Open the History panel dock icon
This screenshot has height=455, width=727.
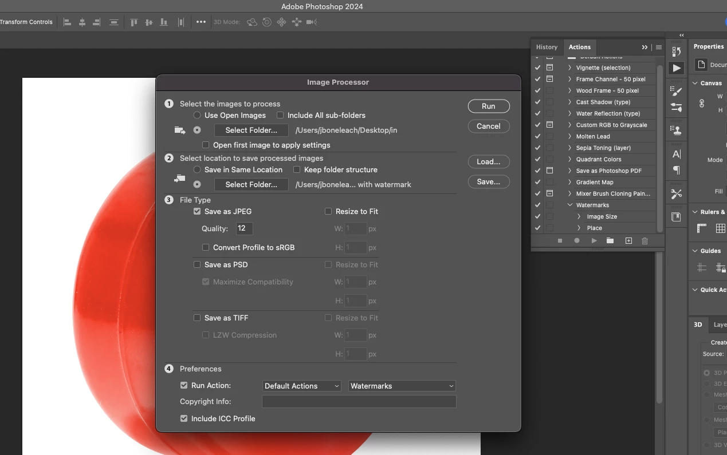pos(677,52)
